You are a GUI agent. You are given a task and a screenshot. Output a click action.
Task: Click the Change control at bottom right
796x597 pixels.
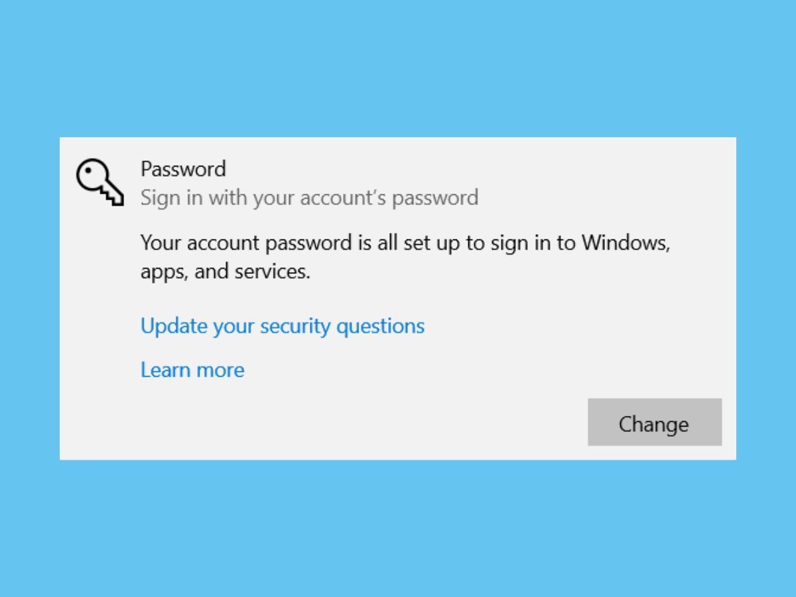[x=653, y=423]
